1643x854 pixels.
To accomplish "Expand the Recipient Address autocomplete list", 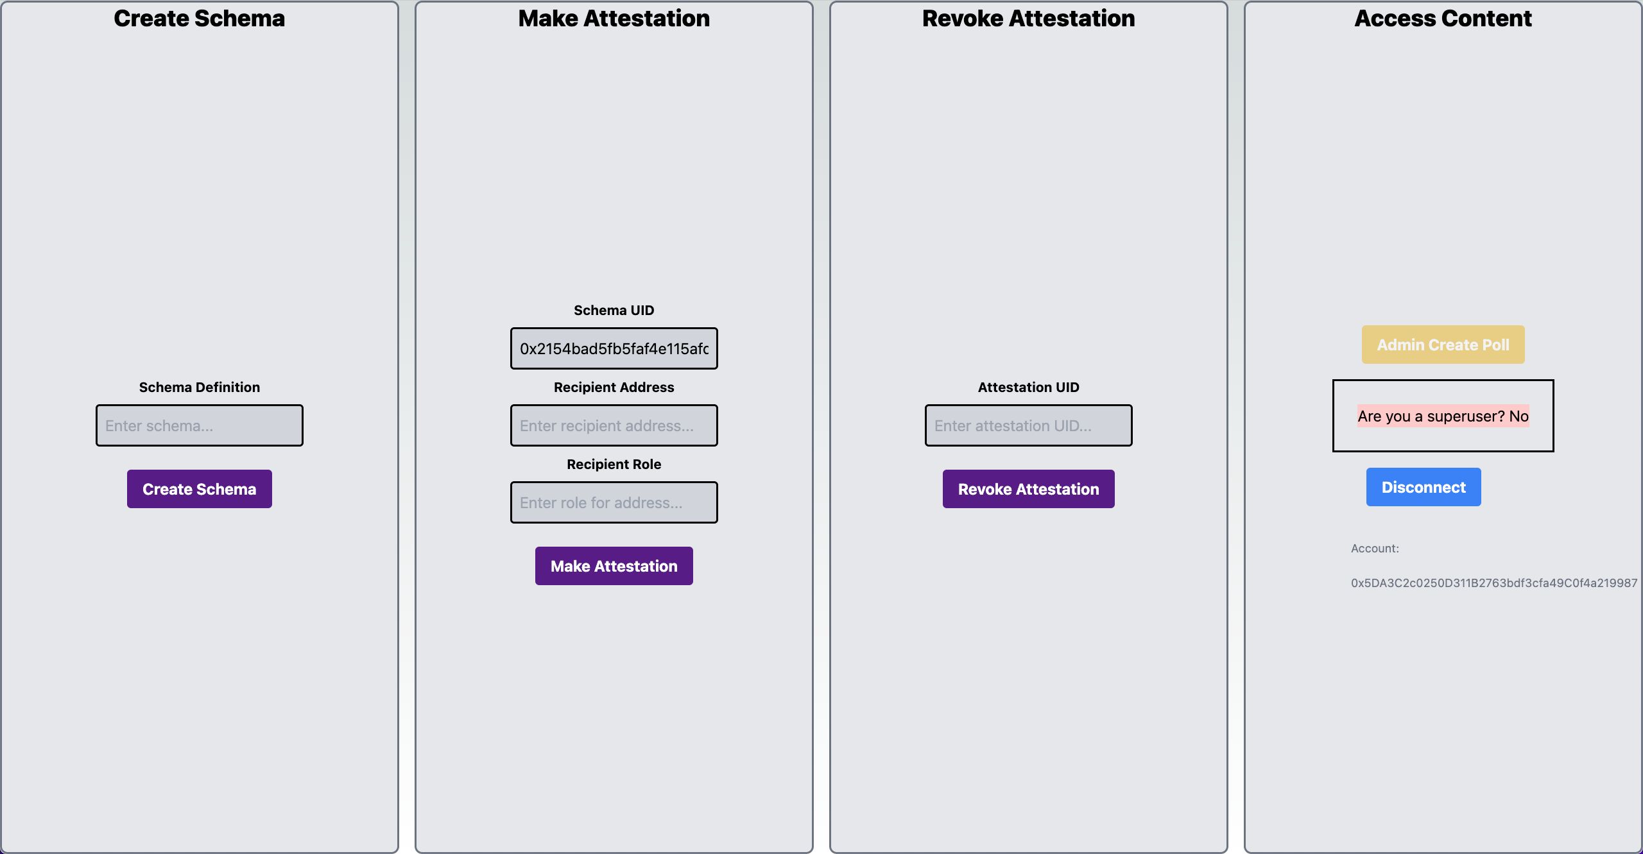I will coord(613,425).
